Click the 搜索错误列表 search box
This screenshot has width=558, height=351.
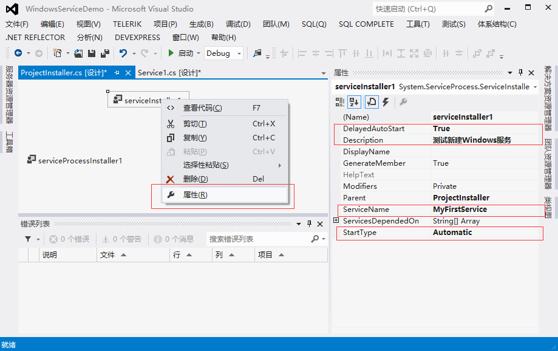(258, 239)
